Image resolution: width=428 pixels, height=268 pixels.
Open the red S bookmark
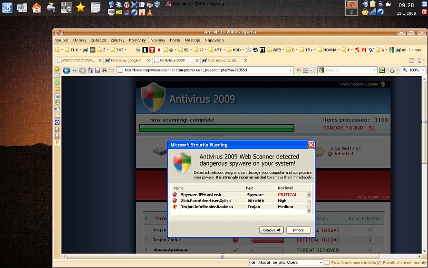357,50
